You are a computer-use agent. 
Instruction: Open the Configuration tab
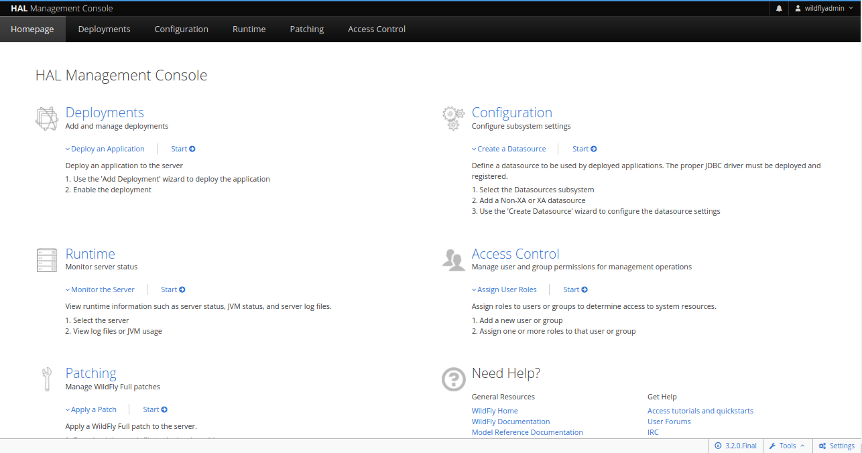181,29
